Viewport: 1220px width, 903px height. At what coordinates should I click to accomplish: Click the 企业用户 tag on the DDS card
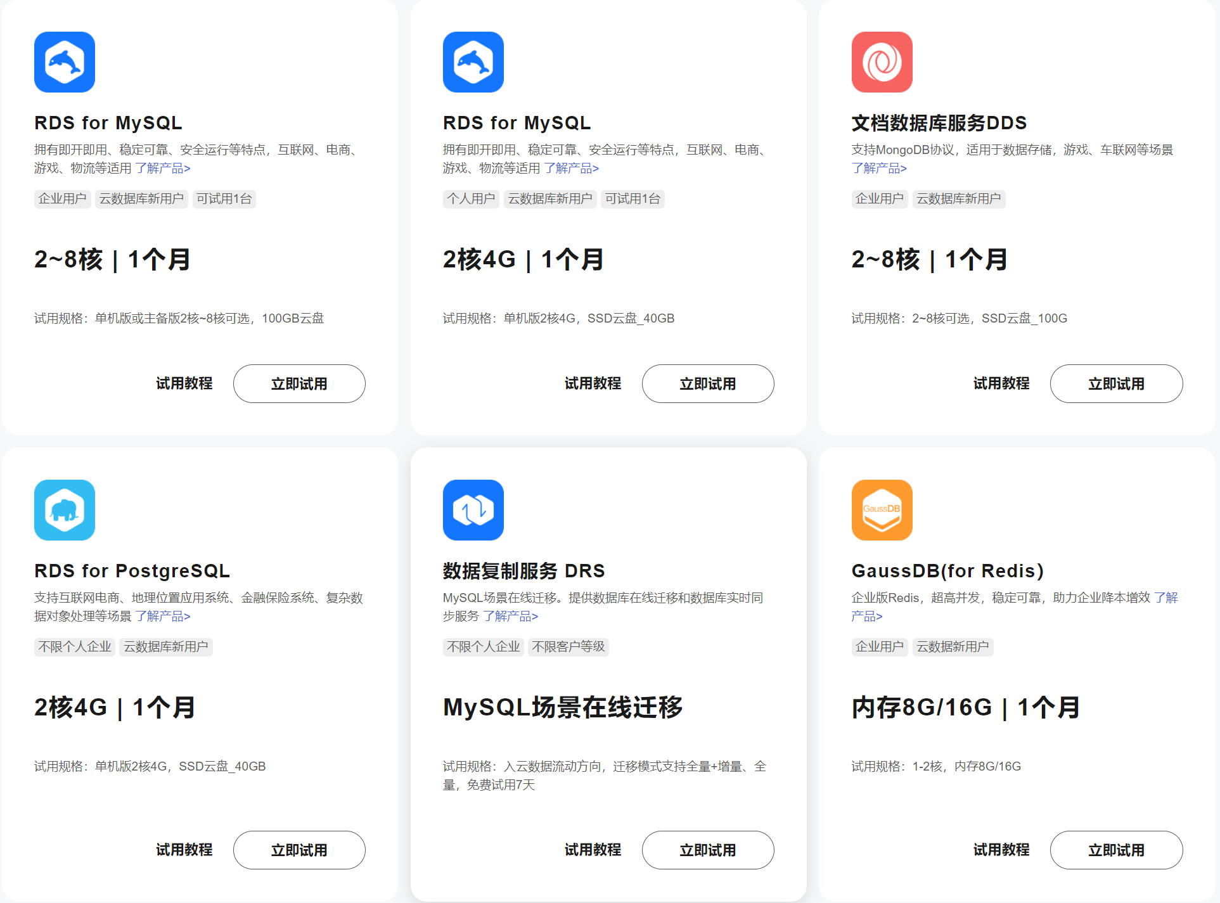(x=880, y=199)
